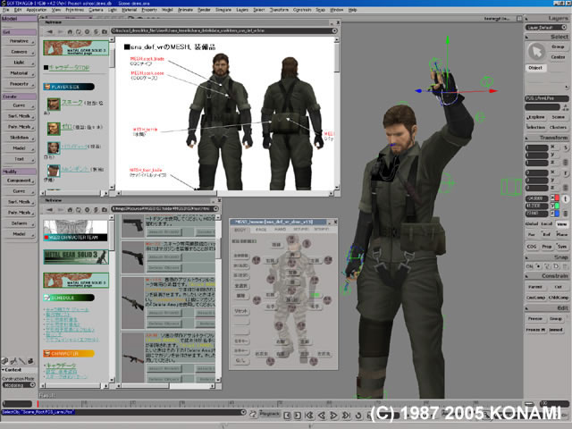Toggle Z translate axis blue button

554,214
